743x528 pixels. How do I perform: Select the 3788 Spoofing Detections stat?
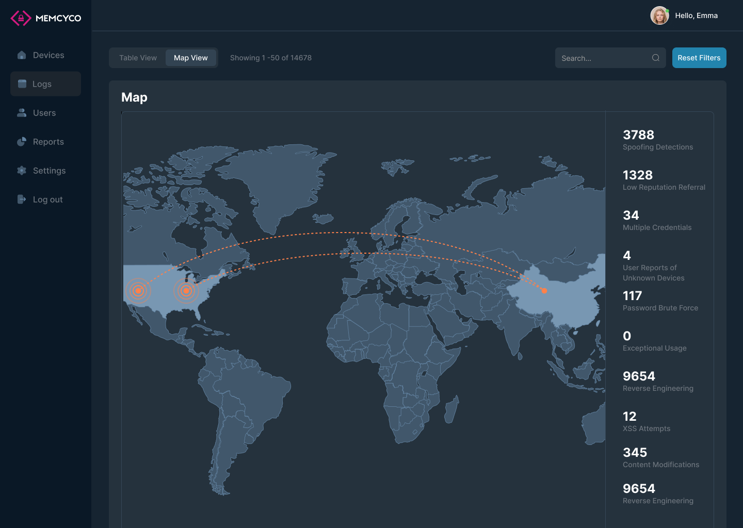(x=657, y=140)
